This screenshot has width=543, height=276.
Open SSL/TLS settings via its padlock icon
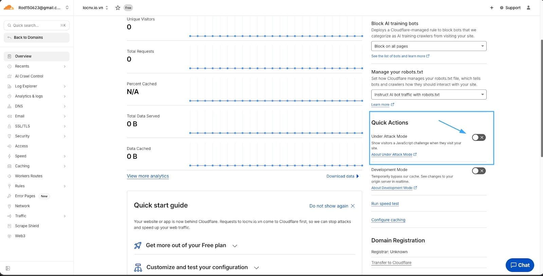[10, 126]
